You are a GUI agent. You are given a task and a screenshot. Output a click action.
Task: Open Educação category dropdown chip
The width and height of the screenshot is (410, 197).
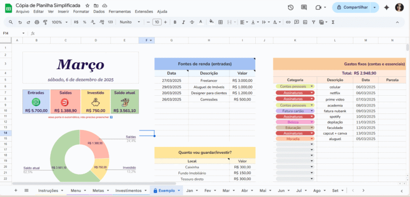pos(295,128)
